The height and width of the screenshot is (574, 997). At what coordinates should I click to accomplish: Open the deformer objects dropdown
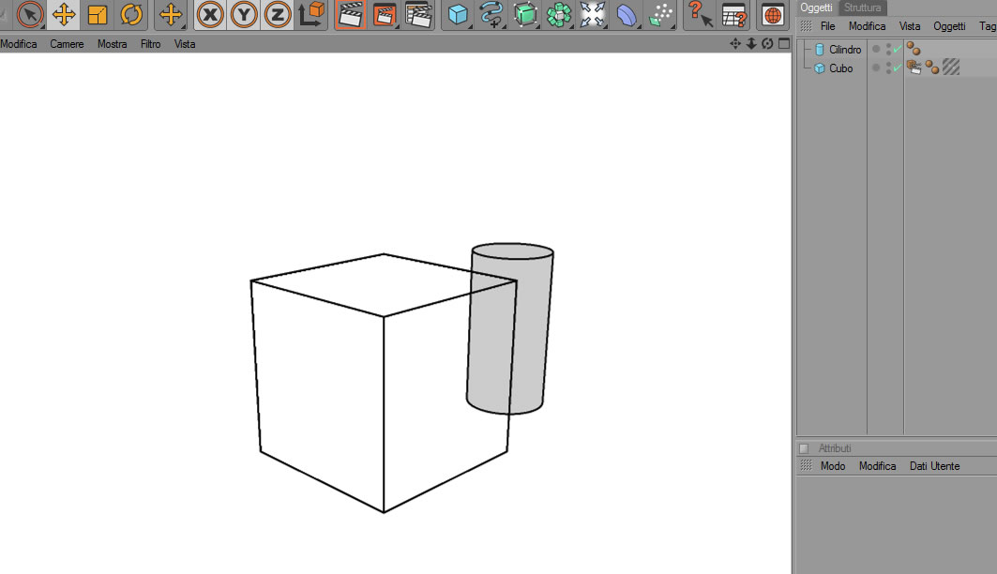coord(627,15)
